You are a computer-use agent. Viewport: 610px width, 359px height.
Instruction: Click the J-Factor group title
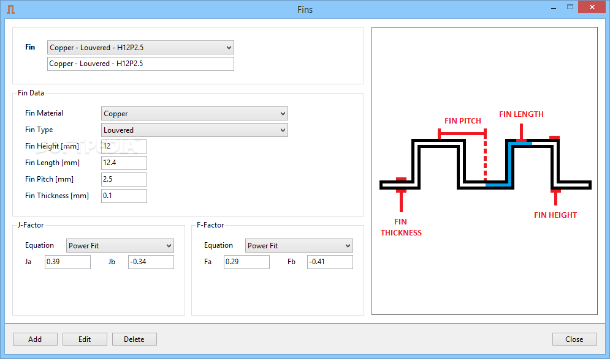[x=30, y=225]
